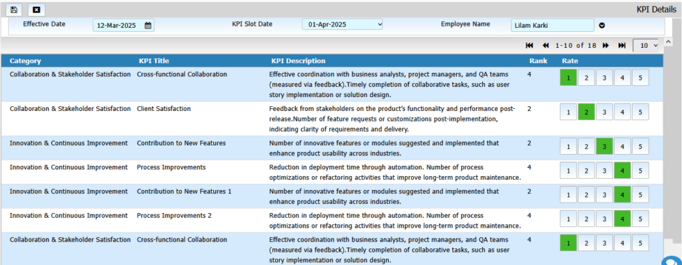Click the 1-10 of 18 pagination text

click(575, 46)
